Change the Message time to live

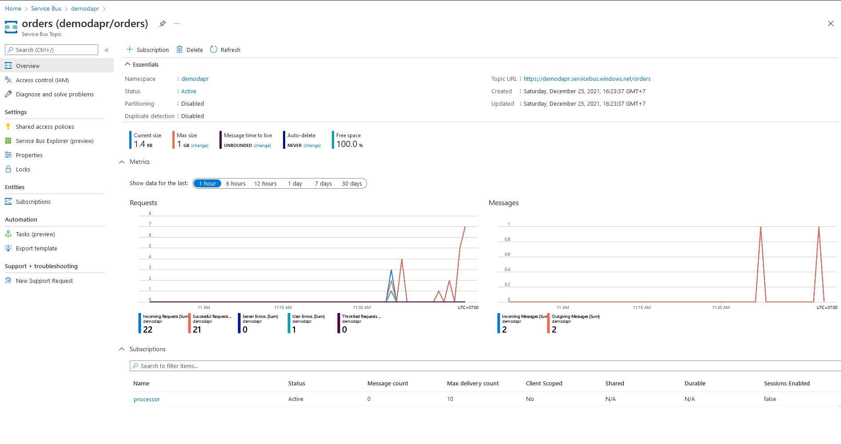[263, 146]
